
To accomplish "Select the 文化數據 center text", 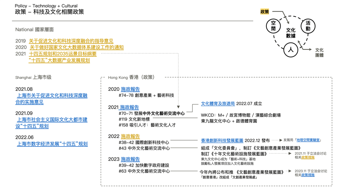I will 290,33.
